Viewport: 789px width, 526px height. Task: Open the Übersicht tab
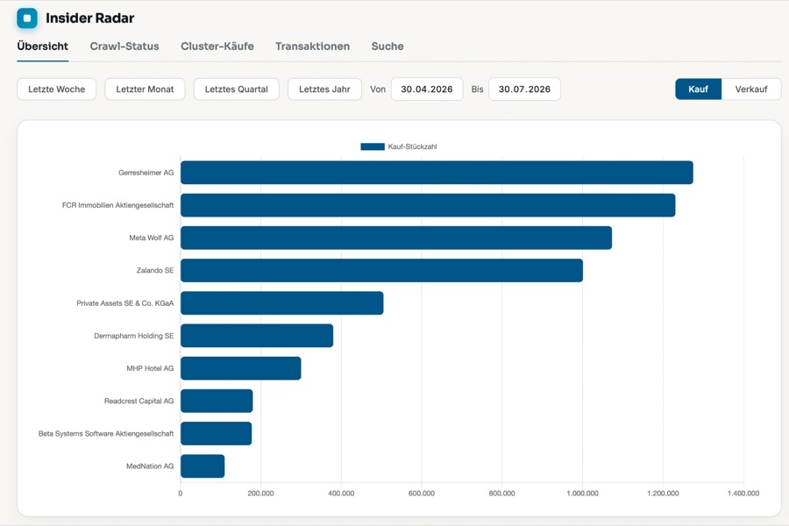[43, 46]
